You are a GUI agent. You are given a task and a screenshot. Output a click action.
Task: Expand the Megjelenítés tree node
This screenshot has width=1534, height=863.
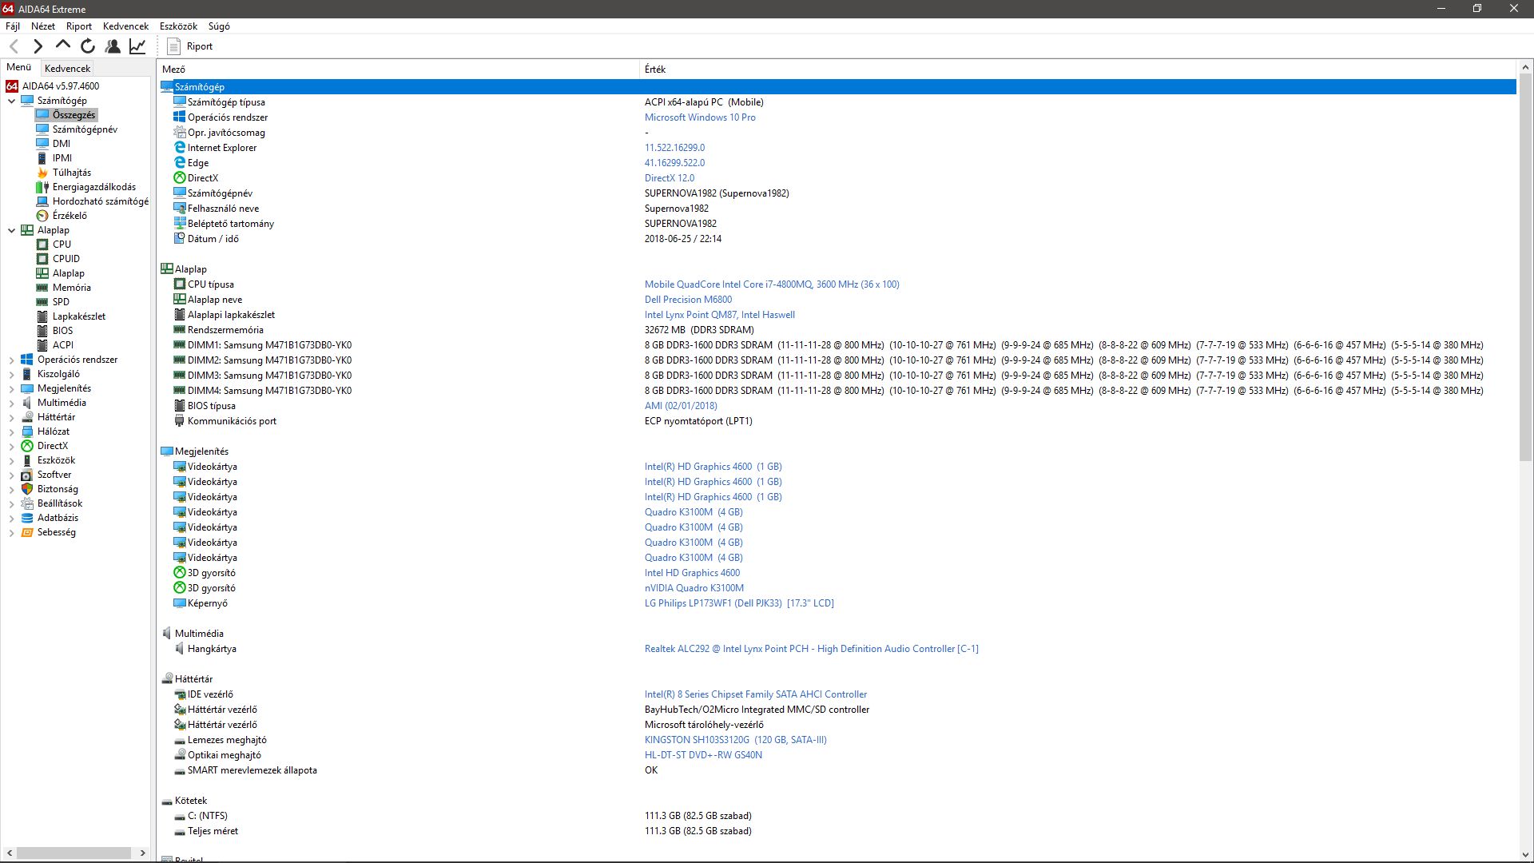coord(11,388)
